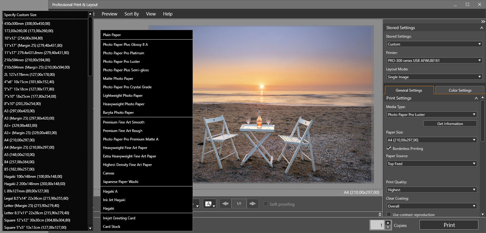Enable Use contrast reproduction option
The image size is (486, 233).
pos(389,214)
